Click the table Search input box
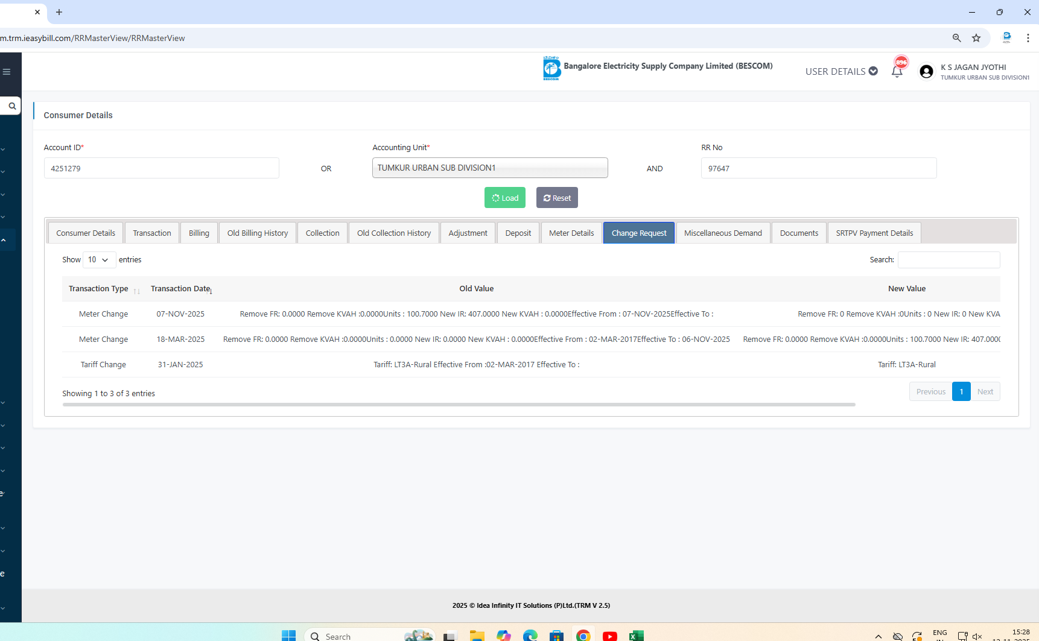Image resolution: width=1039 pixels, height=641 pixels. coord(949,260)
